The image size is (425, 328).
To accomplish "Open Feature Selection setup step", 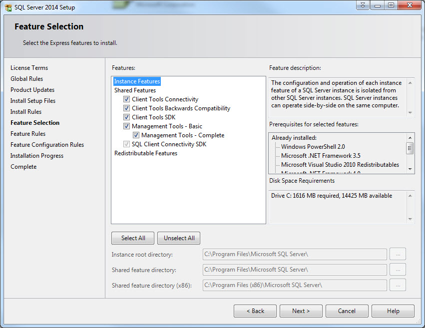I will (x=34, y=123).
